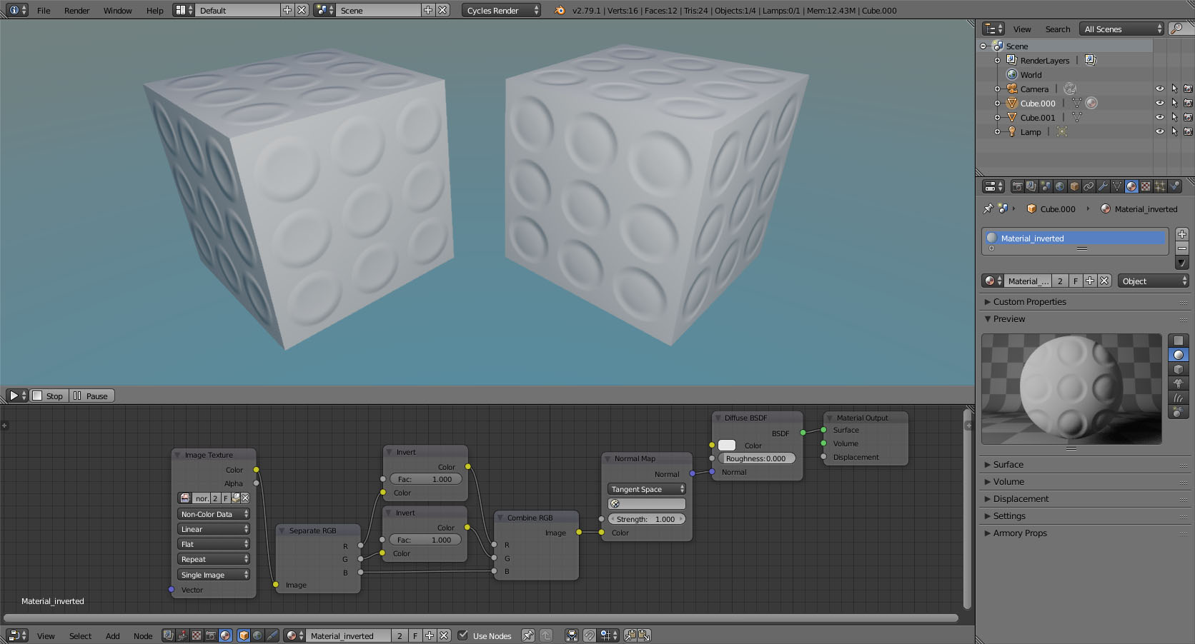Open the Render properties tab with camera icon
Viewport: 1195px width, 644px height.
coord(1018,186)
